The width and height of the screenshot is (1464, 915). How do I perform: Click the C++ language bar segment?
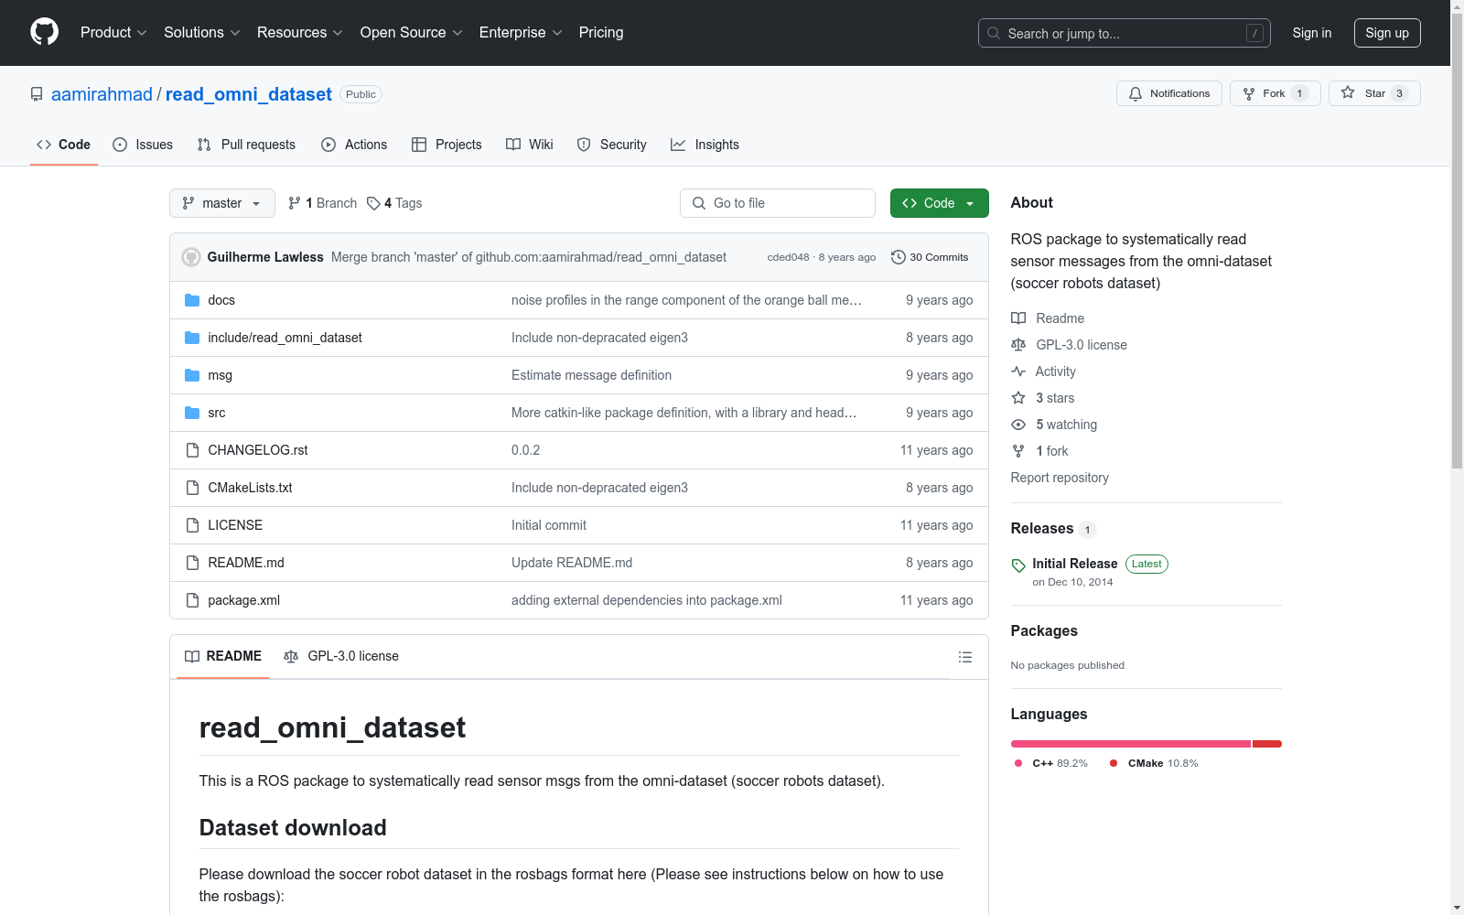tap(1131, 744)
